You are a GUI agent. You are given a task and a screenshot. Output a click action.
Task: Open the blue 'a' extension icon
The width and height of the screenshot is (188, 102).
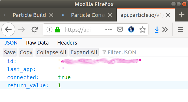click(x=131, y=30)
